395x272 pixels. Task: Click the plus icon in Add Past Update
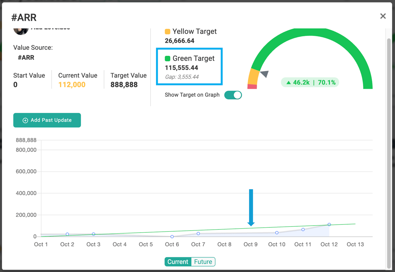25,120
